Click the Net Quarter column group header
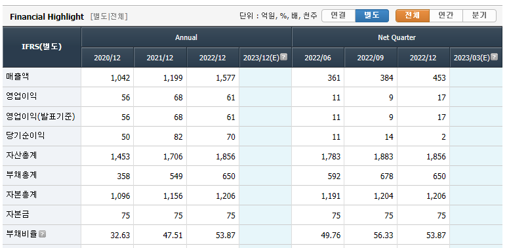Screen dimensions: 509x248 397,37
